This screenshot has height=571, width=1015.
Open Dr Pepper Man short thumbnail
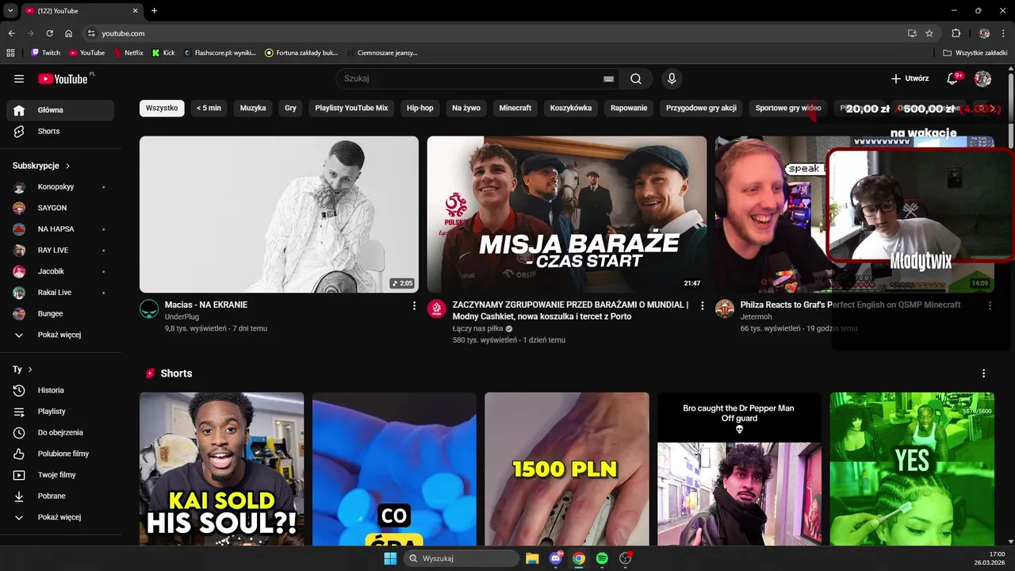click(739, 469)
